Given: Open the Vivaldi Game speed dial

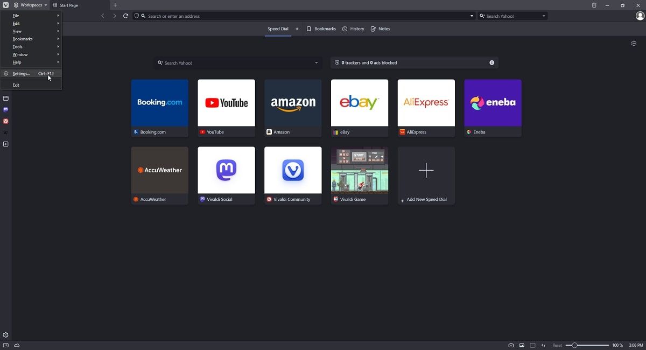Looking at the screenshot, I should (x=360, y=176).
